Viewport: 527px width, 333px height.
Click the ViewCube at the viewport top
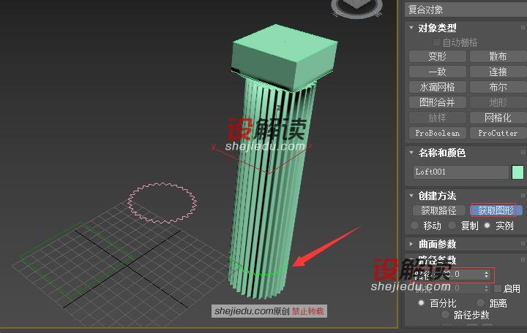click(x=360, y=7)
